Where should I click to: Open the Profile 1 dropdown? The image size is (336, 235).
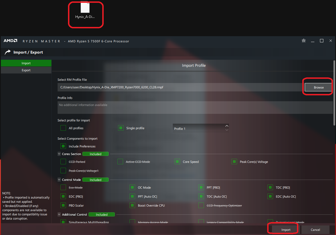tap(201, 128)
